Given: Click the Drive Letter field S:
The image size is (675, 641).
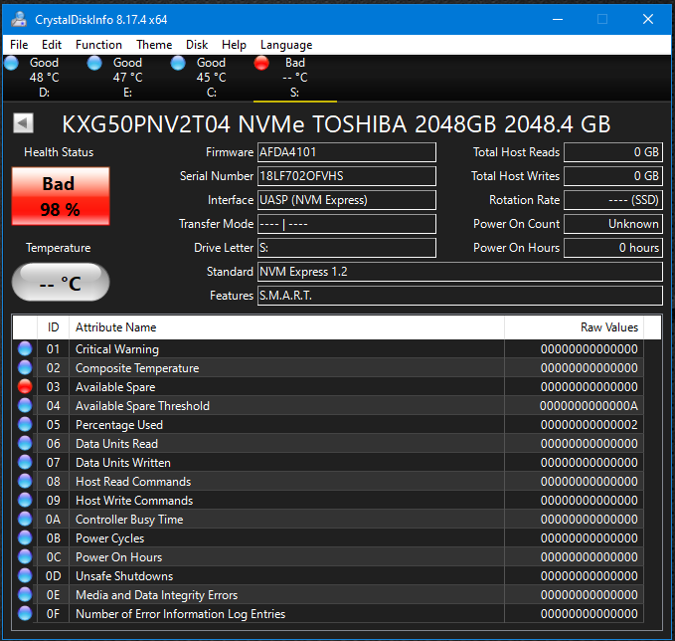Looking at the screenshot, I should [347, 248].
